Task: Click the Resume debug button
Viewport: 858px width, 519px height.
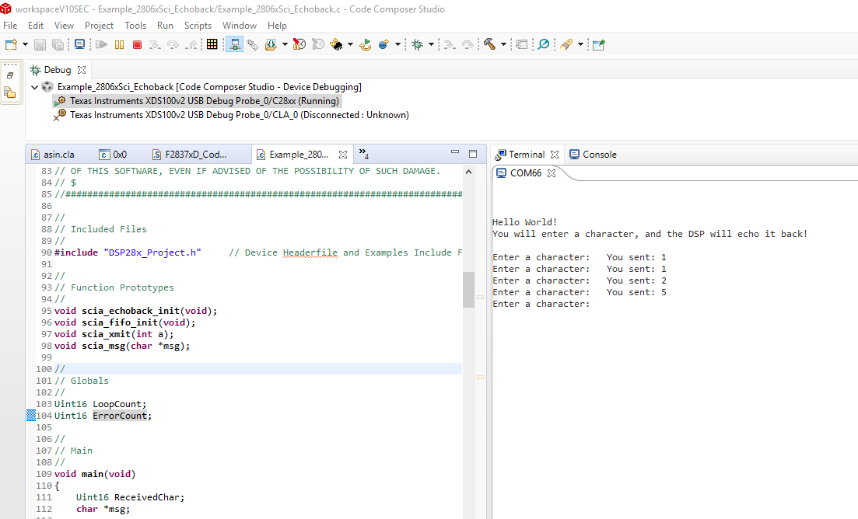Action: coord(102,45)
